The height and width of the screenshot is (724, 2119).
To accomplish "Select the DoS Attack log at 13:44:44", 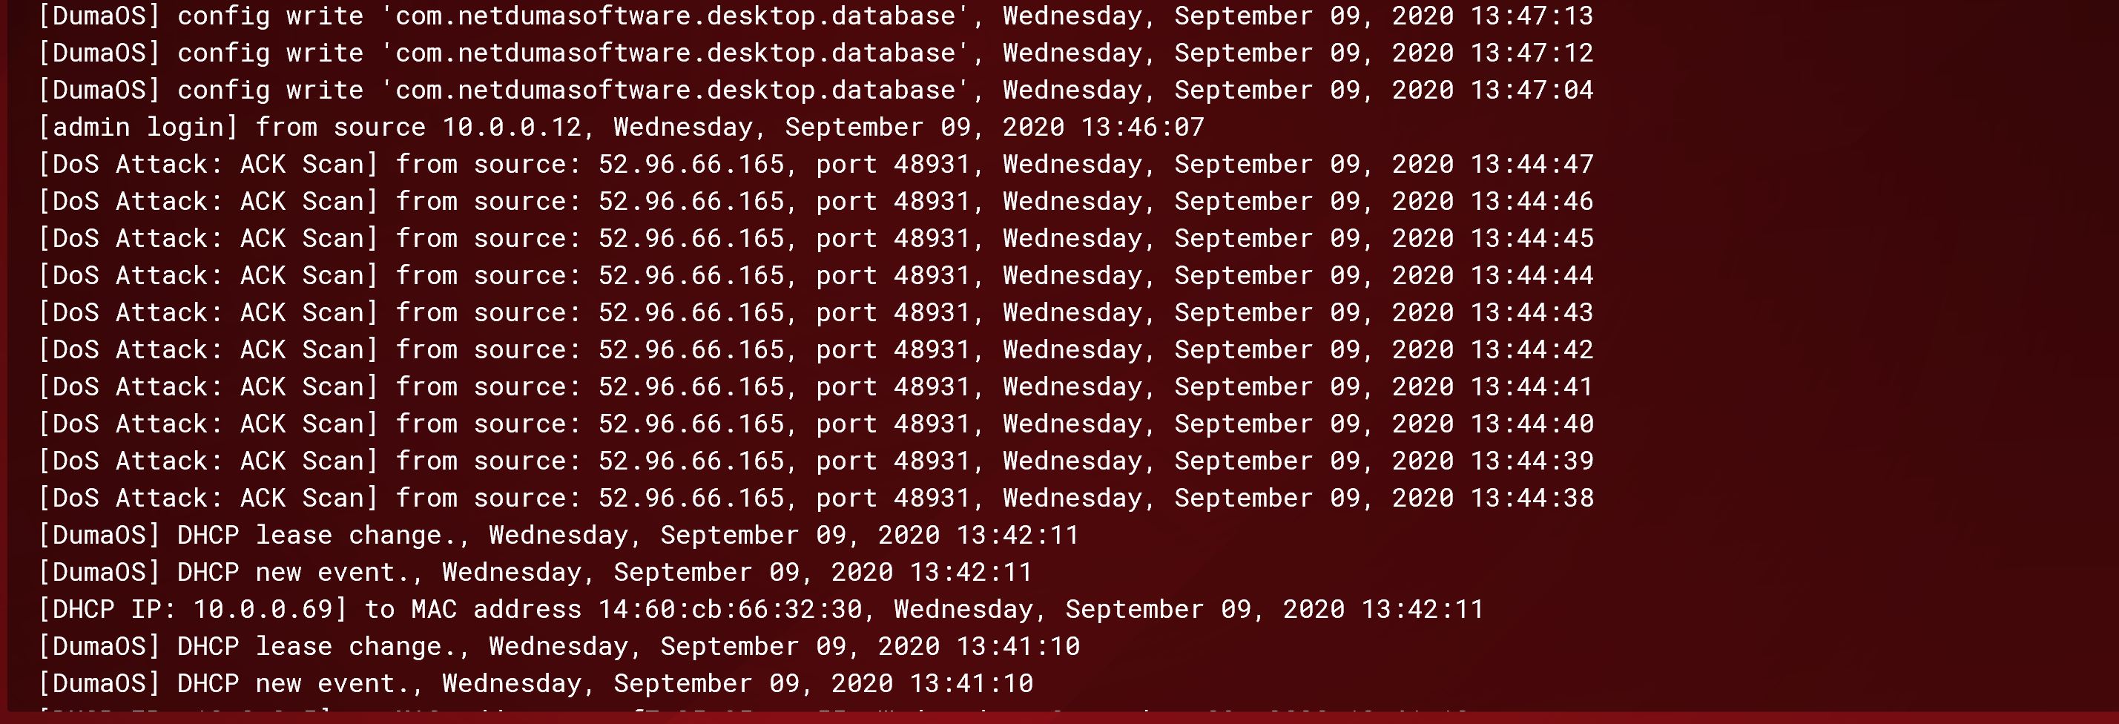I will (x=814, y=276).
